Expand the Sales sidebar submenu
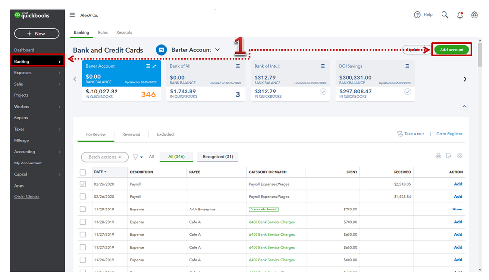This screenshot has width=489, height=280. coord(59,84)
